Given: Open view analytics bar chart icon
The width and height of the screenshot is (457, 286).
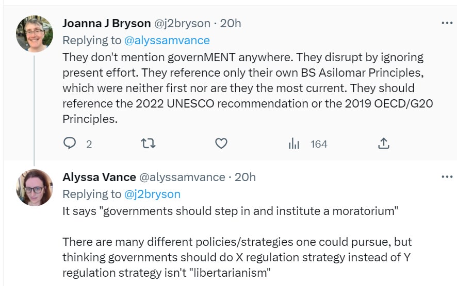Looking at the screenshot, I should click(294, 144).
